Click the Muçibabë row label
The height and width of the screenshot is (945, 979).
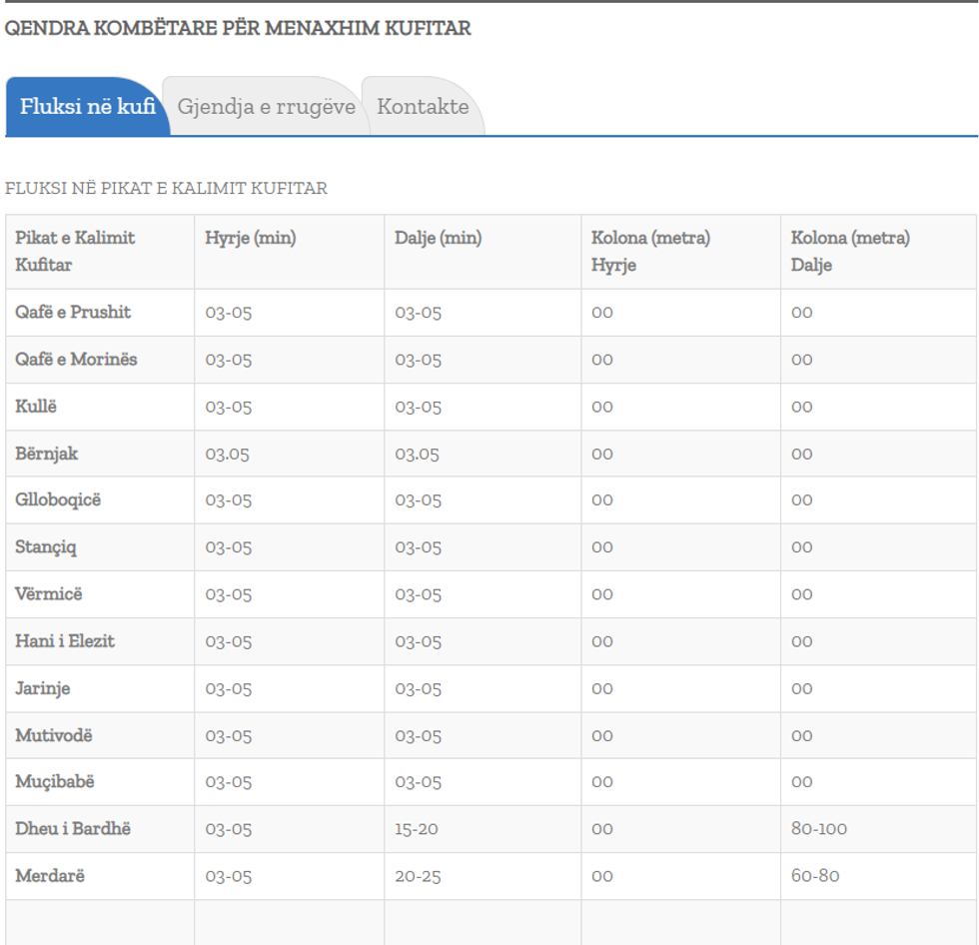(55, 782)
